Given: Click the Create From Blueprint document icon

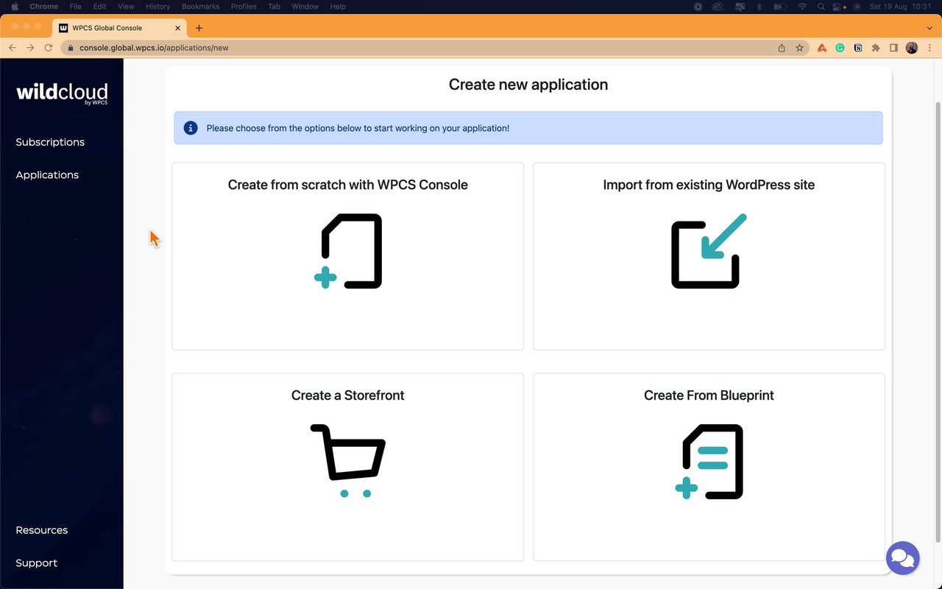Looking at the screenshot, I should [x=709, y=462].
